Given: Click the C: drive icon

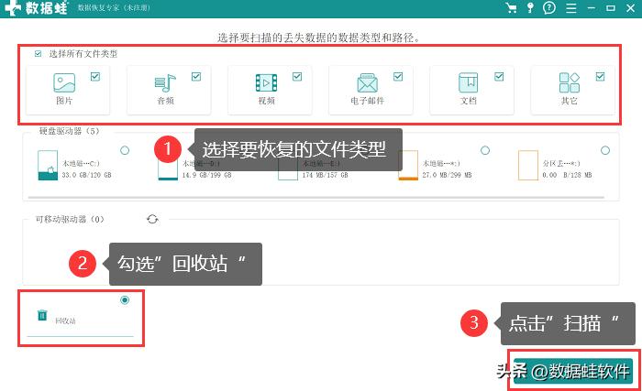Looking at the screenshot, I should click(x=48, y=165).
